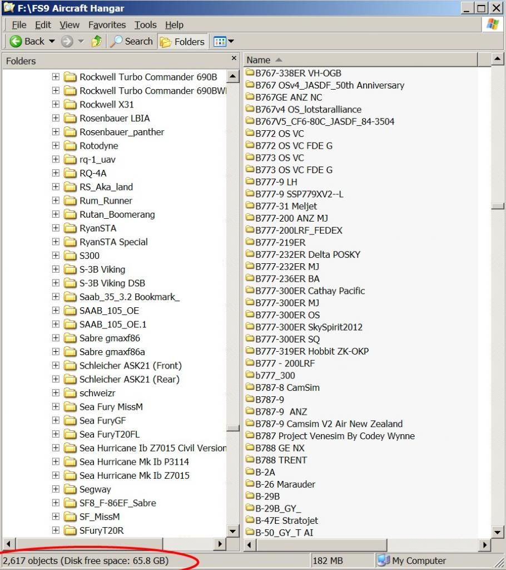Click the Views icon in toolbar
The width and height of the screenshot is (506, 570).
[220, 41]
